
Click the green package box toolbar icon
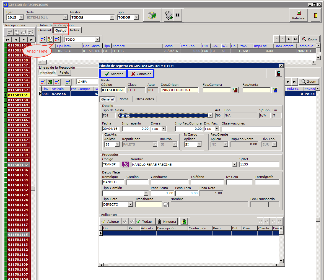152,15
